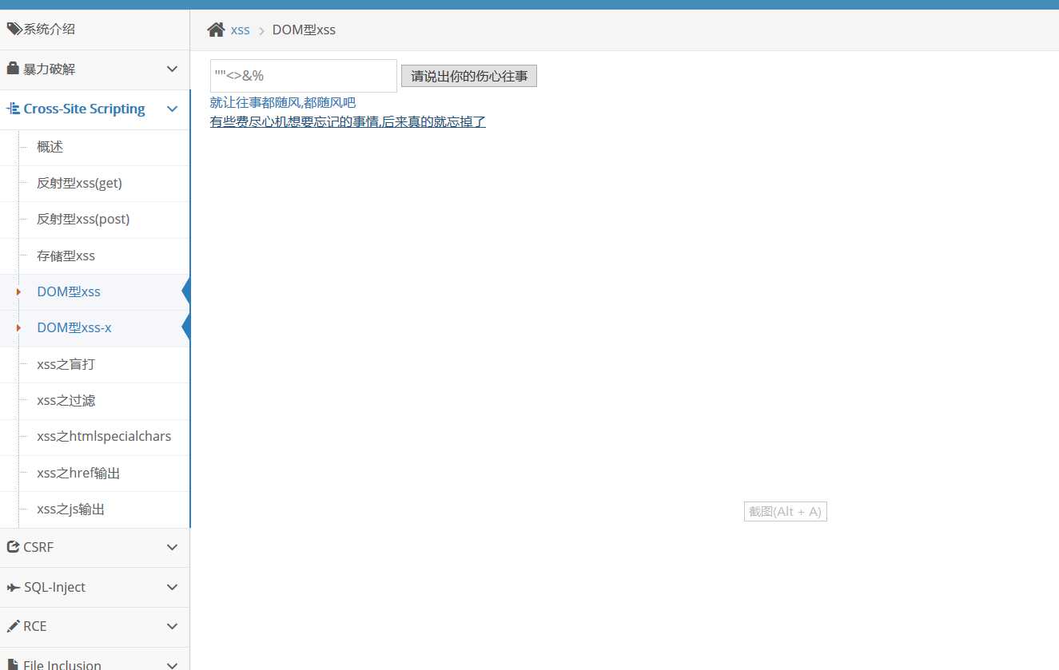
Task: Open xss之盲打 page
Action: coord(95,365)
